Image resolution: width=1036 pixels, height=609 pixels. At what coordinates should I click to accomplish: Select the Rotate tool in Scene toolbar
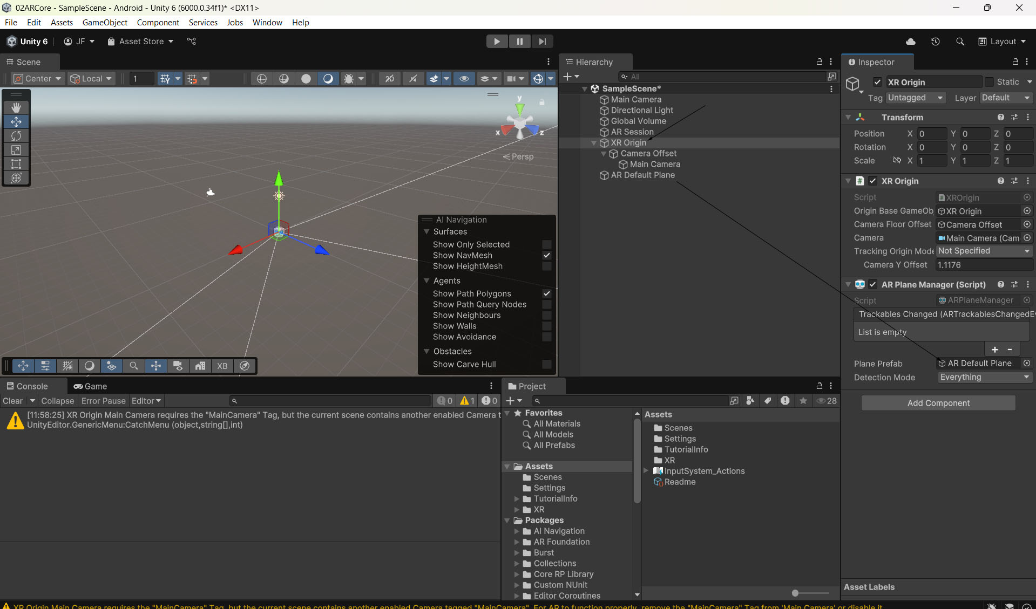[16, 136]
